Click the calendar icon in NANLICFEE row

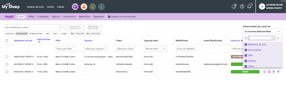273,72
